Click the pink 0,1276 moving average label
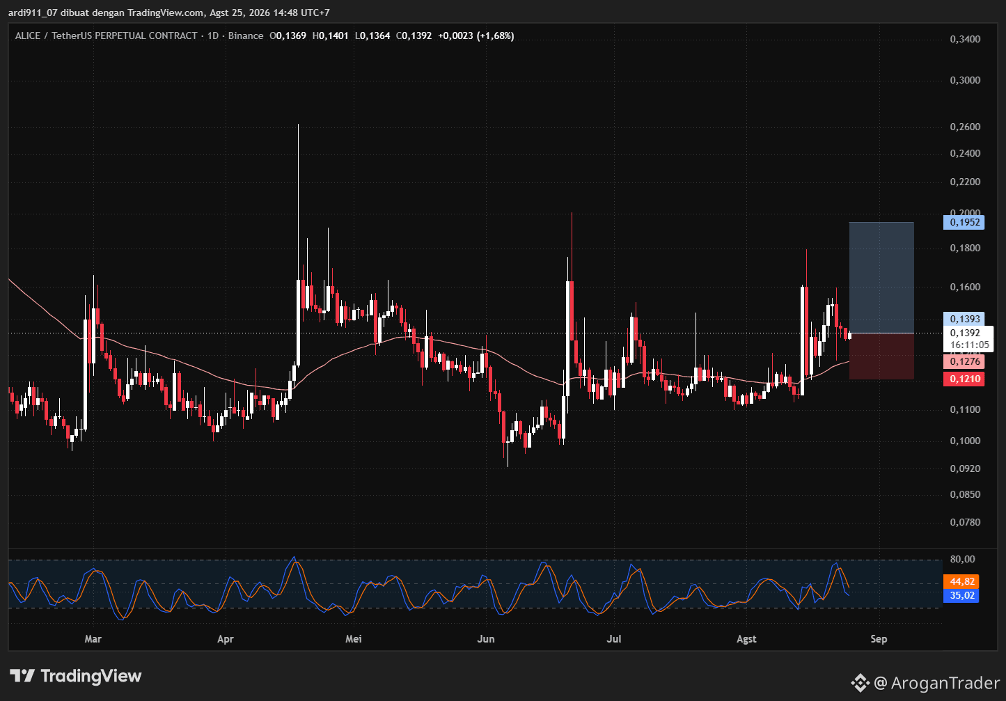Viewport: 1006px width, 701px height. [965, 361]
